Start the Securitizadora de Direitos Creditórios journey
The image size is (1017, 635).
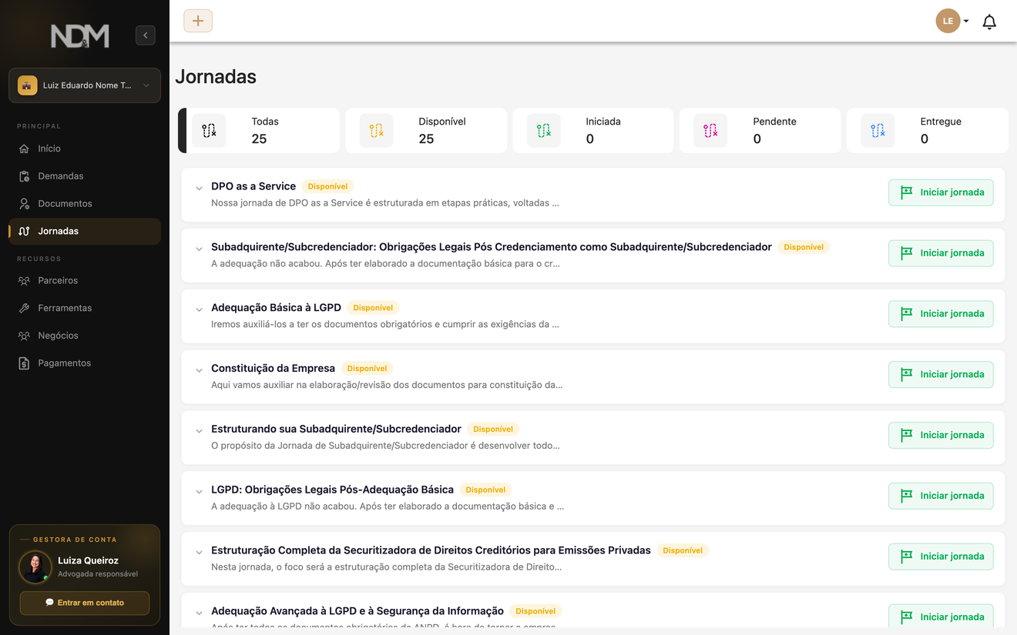point(941,556)
